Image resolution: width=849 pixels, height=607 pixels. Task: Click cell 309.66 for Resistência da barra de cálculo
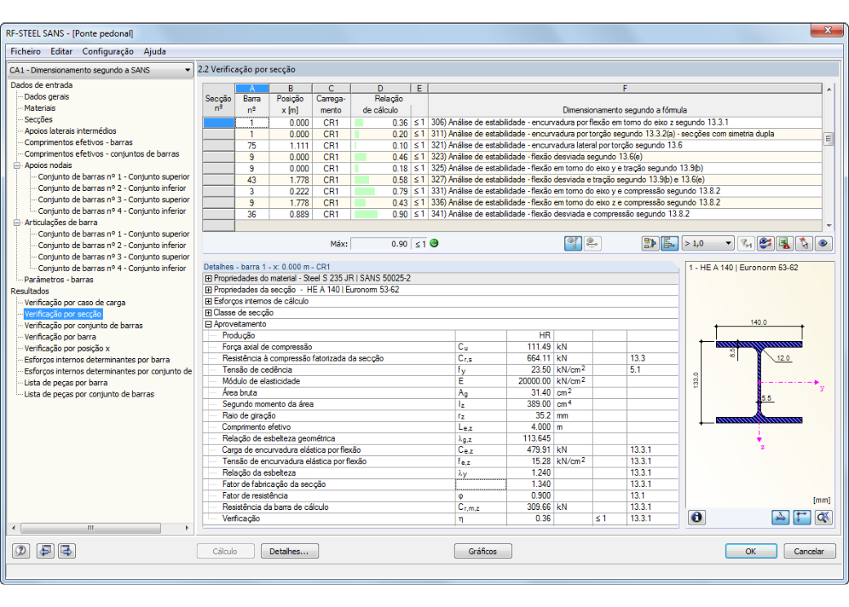(530, 507)
